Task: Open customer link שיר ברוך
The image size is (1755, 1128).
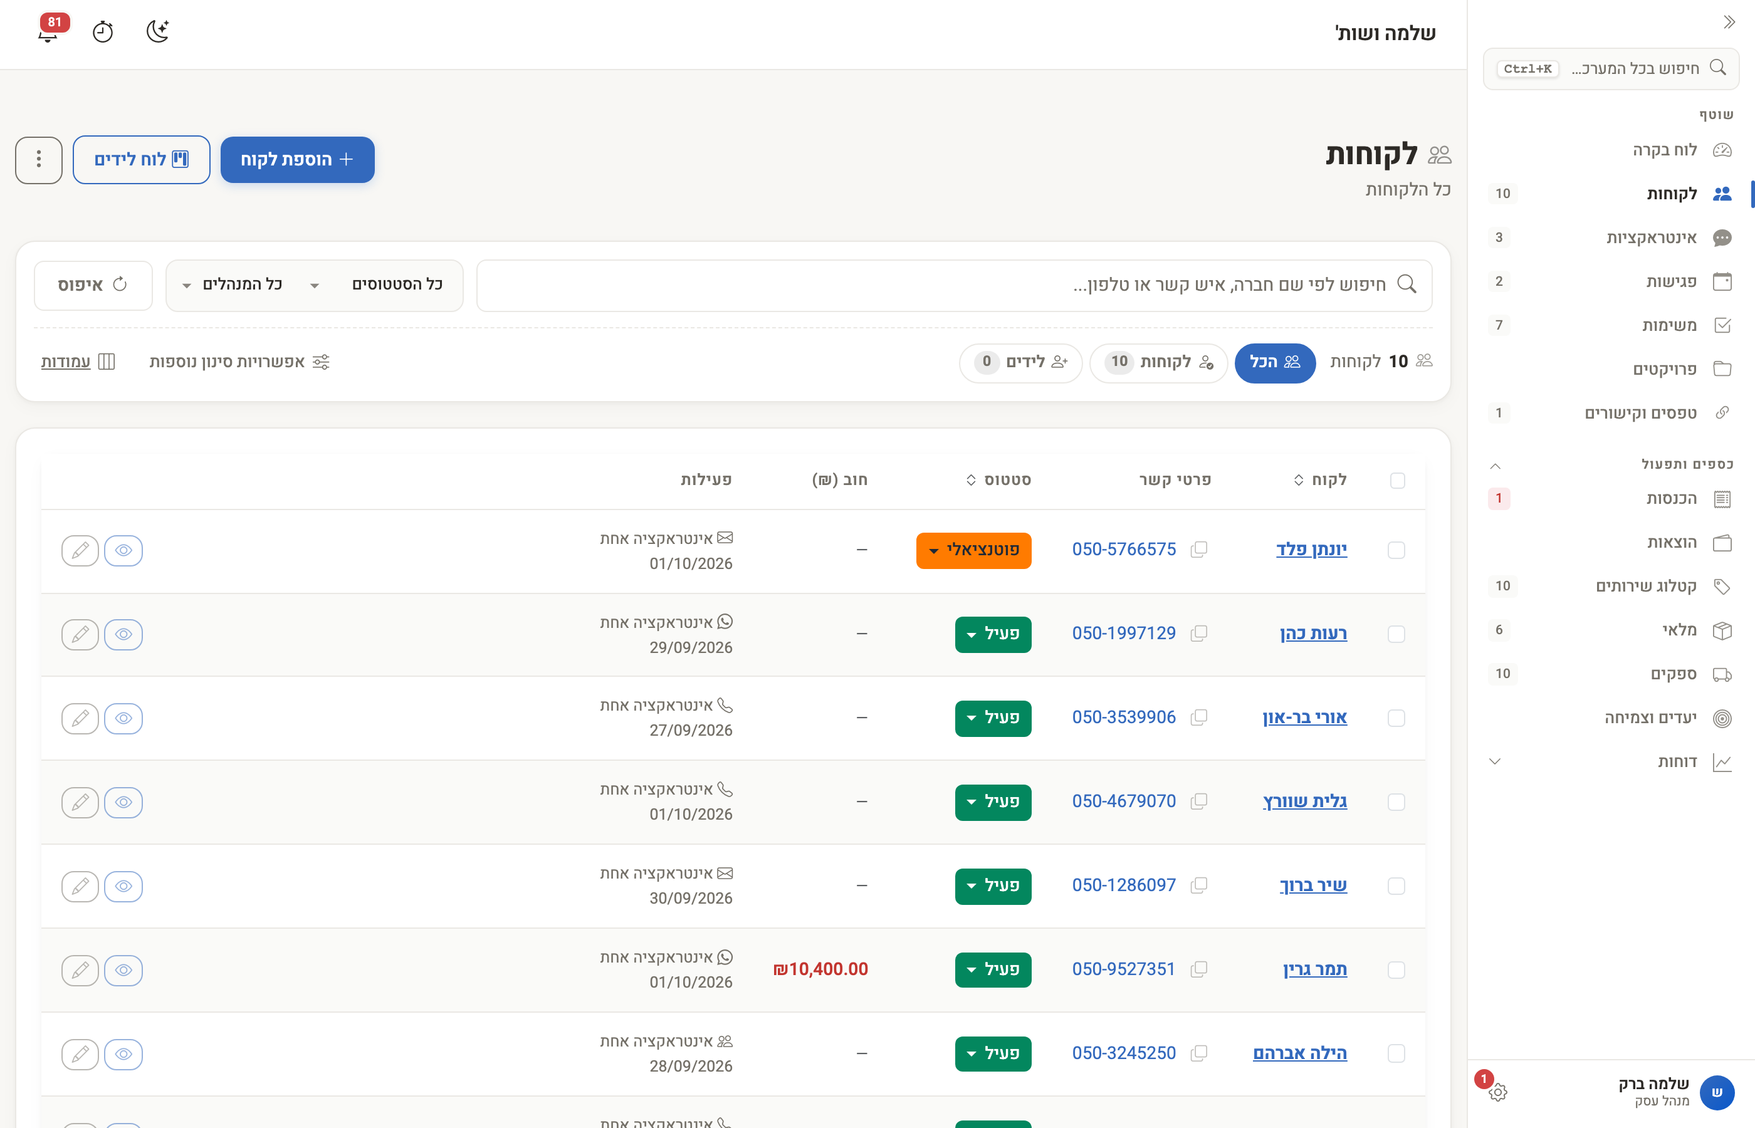Action: click(1312, 885)
